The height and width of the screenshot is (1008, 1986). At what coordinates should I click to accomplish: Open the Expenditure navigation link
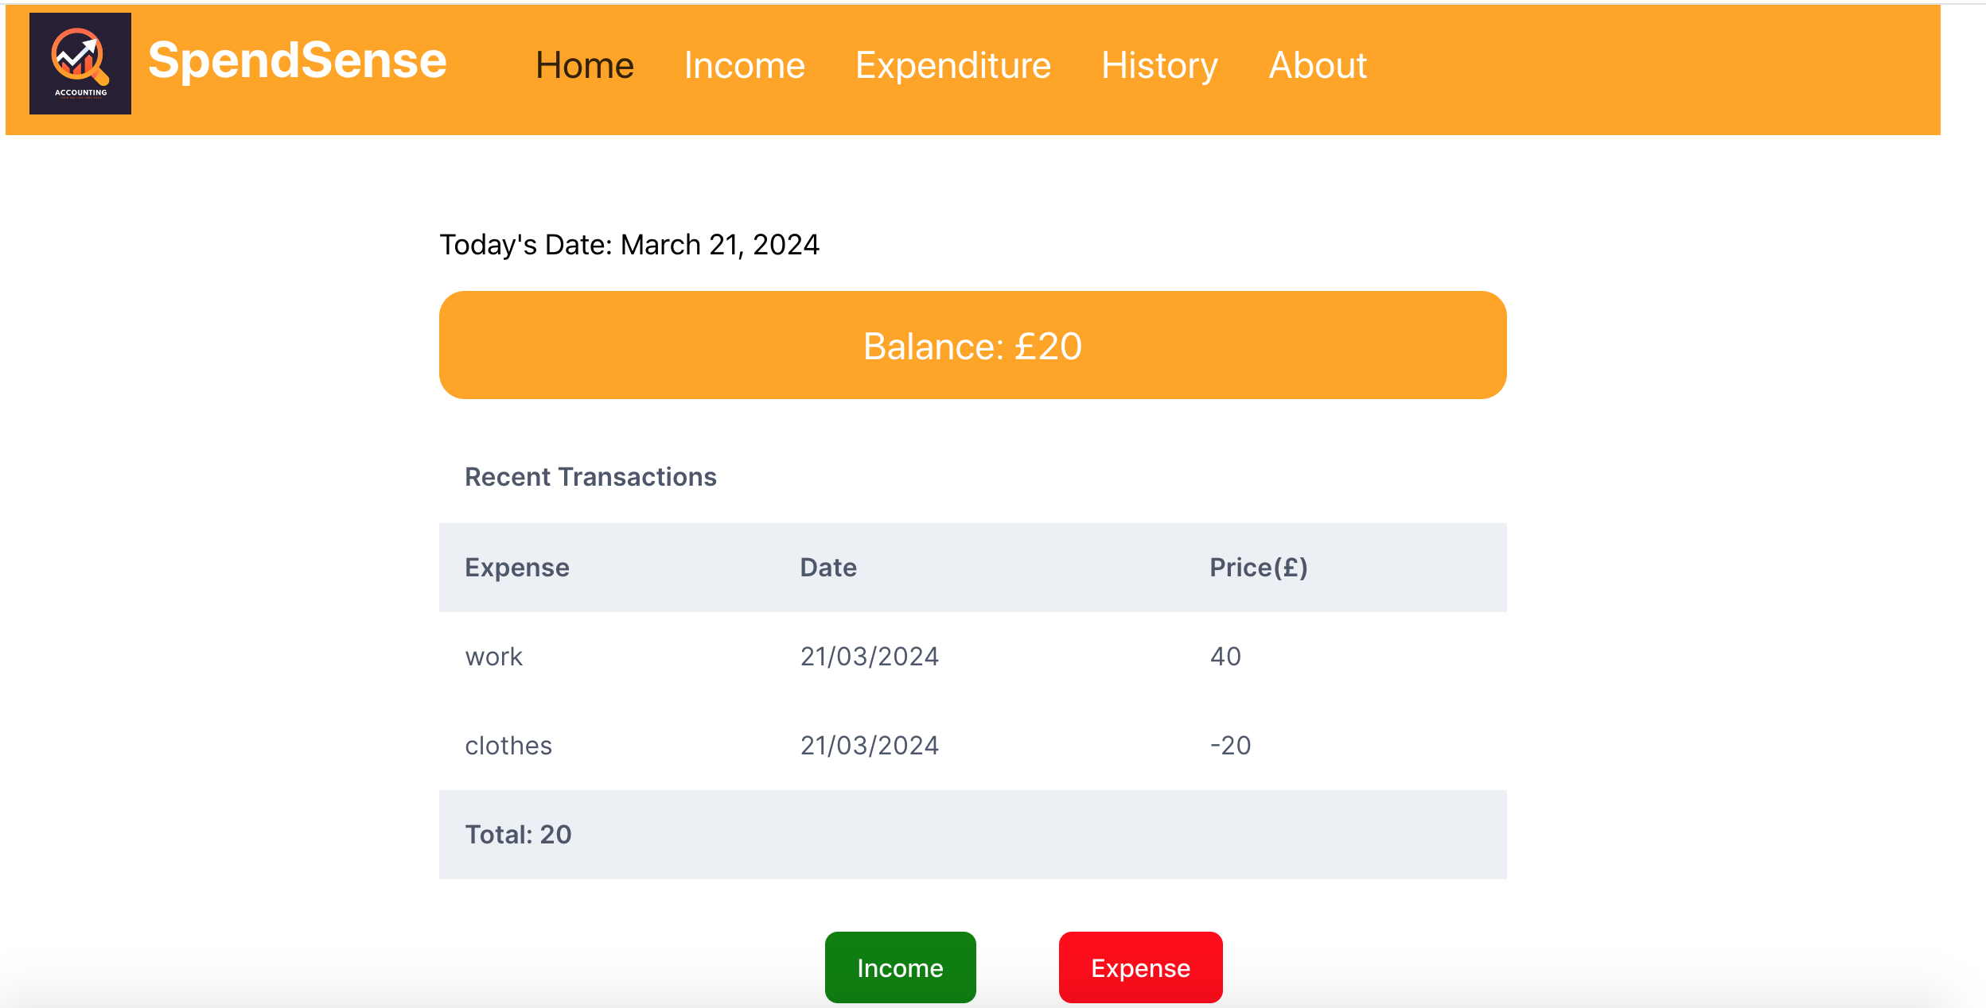[952, 65]
